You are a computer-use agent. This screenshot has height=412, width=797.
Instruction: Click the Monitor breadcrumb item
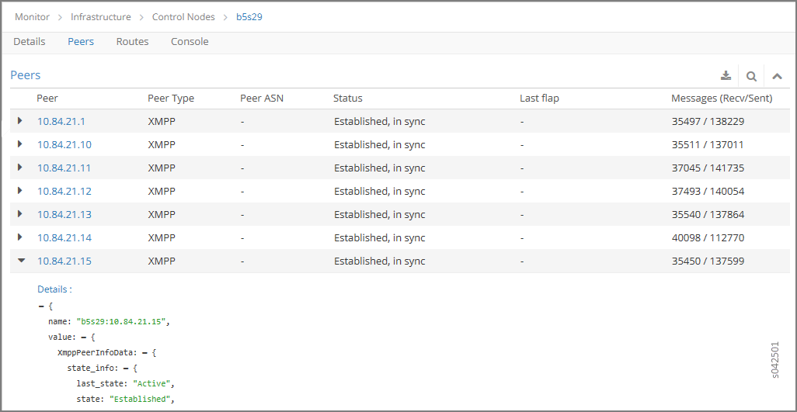coord(32,16)
